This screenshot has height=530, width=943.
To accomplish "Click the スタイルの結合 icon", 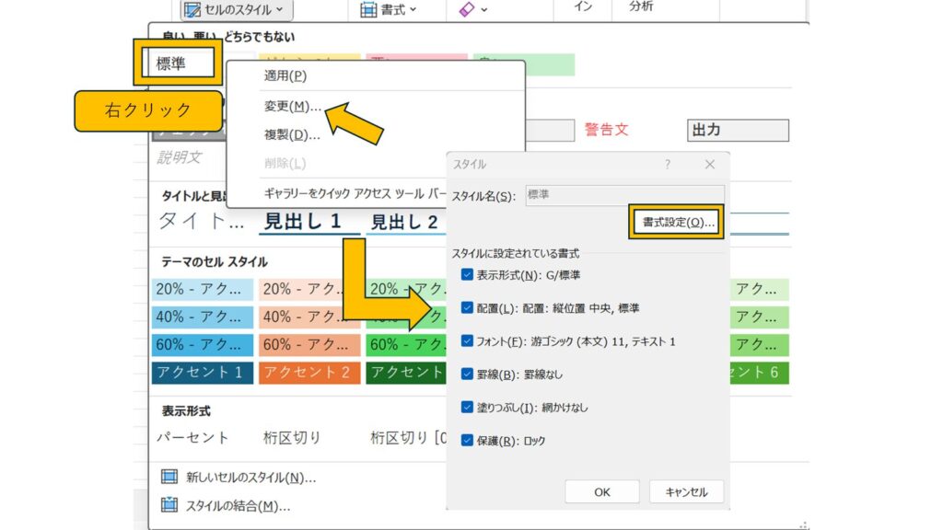I will 169,505.
